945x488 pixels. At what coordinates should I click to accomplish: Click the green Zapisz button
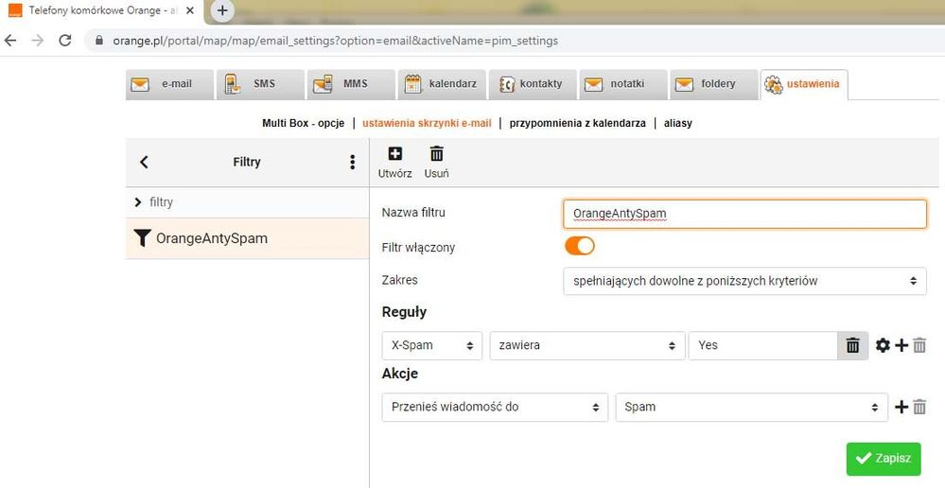[x=883, y=458]
